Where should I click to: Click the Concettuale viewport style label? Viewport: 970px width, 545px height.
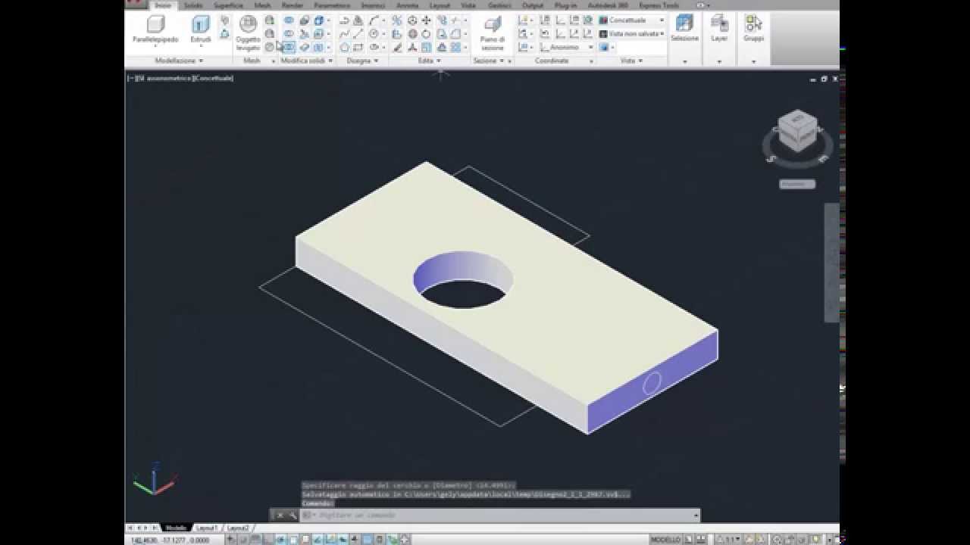(213, 78)
